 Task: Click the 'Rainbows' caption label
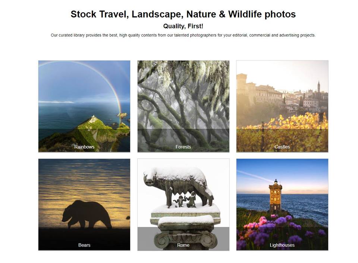point(84,147)
